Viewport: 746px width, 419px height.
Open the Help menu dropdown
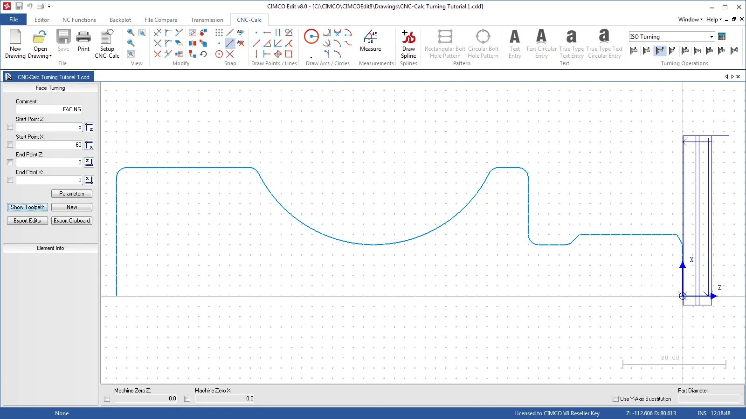[714, 20]
